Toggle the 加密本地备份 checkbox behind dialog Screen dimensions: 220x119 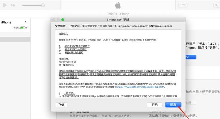click(68, 112)
